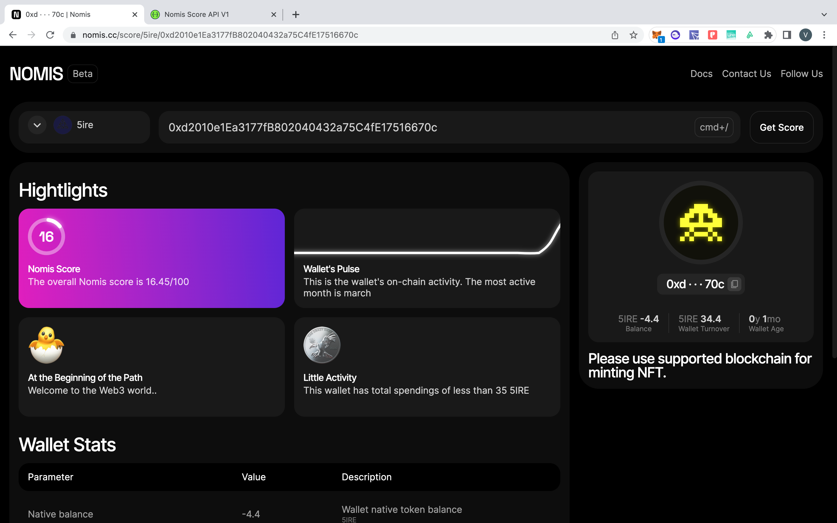Click the hatching chick badge icon
The width and height of the screenshot is (837, 523).
46,345
